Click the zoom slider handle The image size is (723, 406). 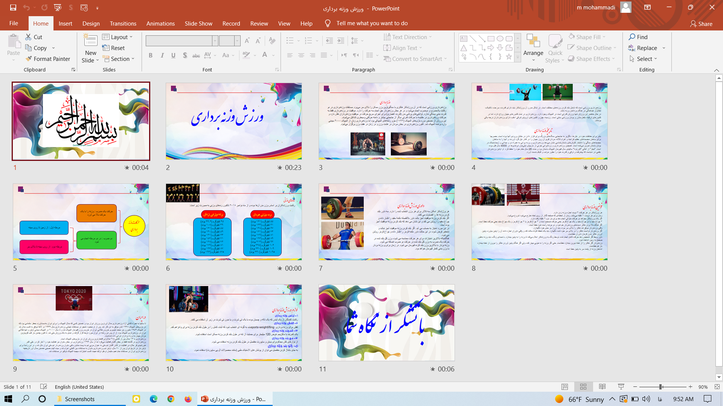(660, 387)
